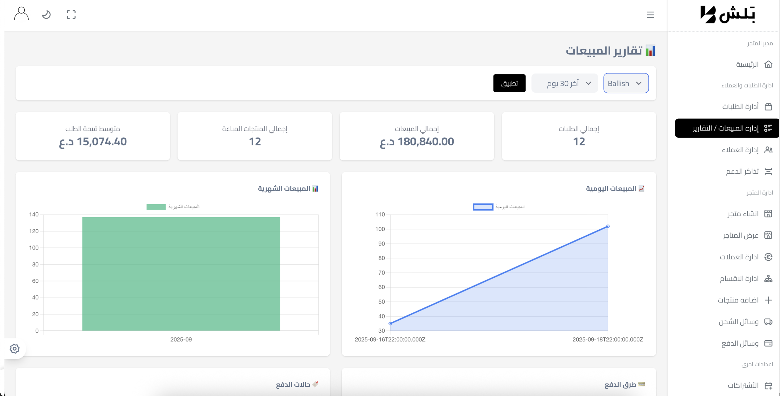Go to تذاكر الدعم support tickets

[742, 171]
